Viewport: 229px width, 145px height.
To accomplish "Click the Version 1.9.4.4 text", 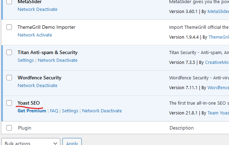I will pos(184,37).
